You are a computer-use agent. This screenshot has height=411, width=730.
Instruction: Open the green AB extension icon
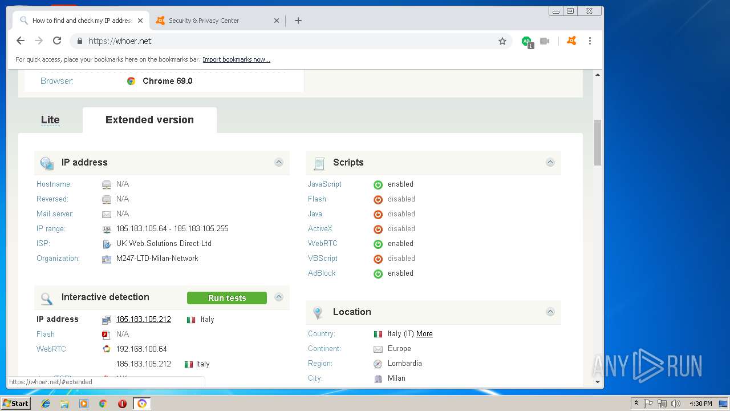(527, 41)
